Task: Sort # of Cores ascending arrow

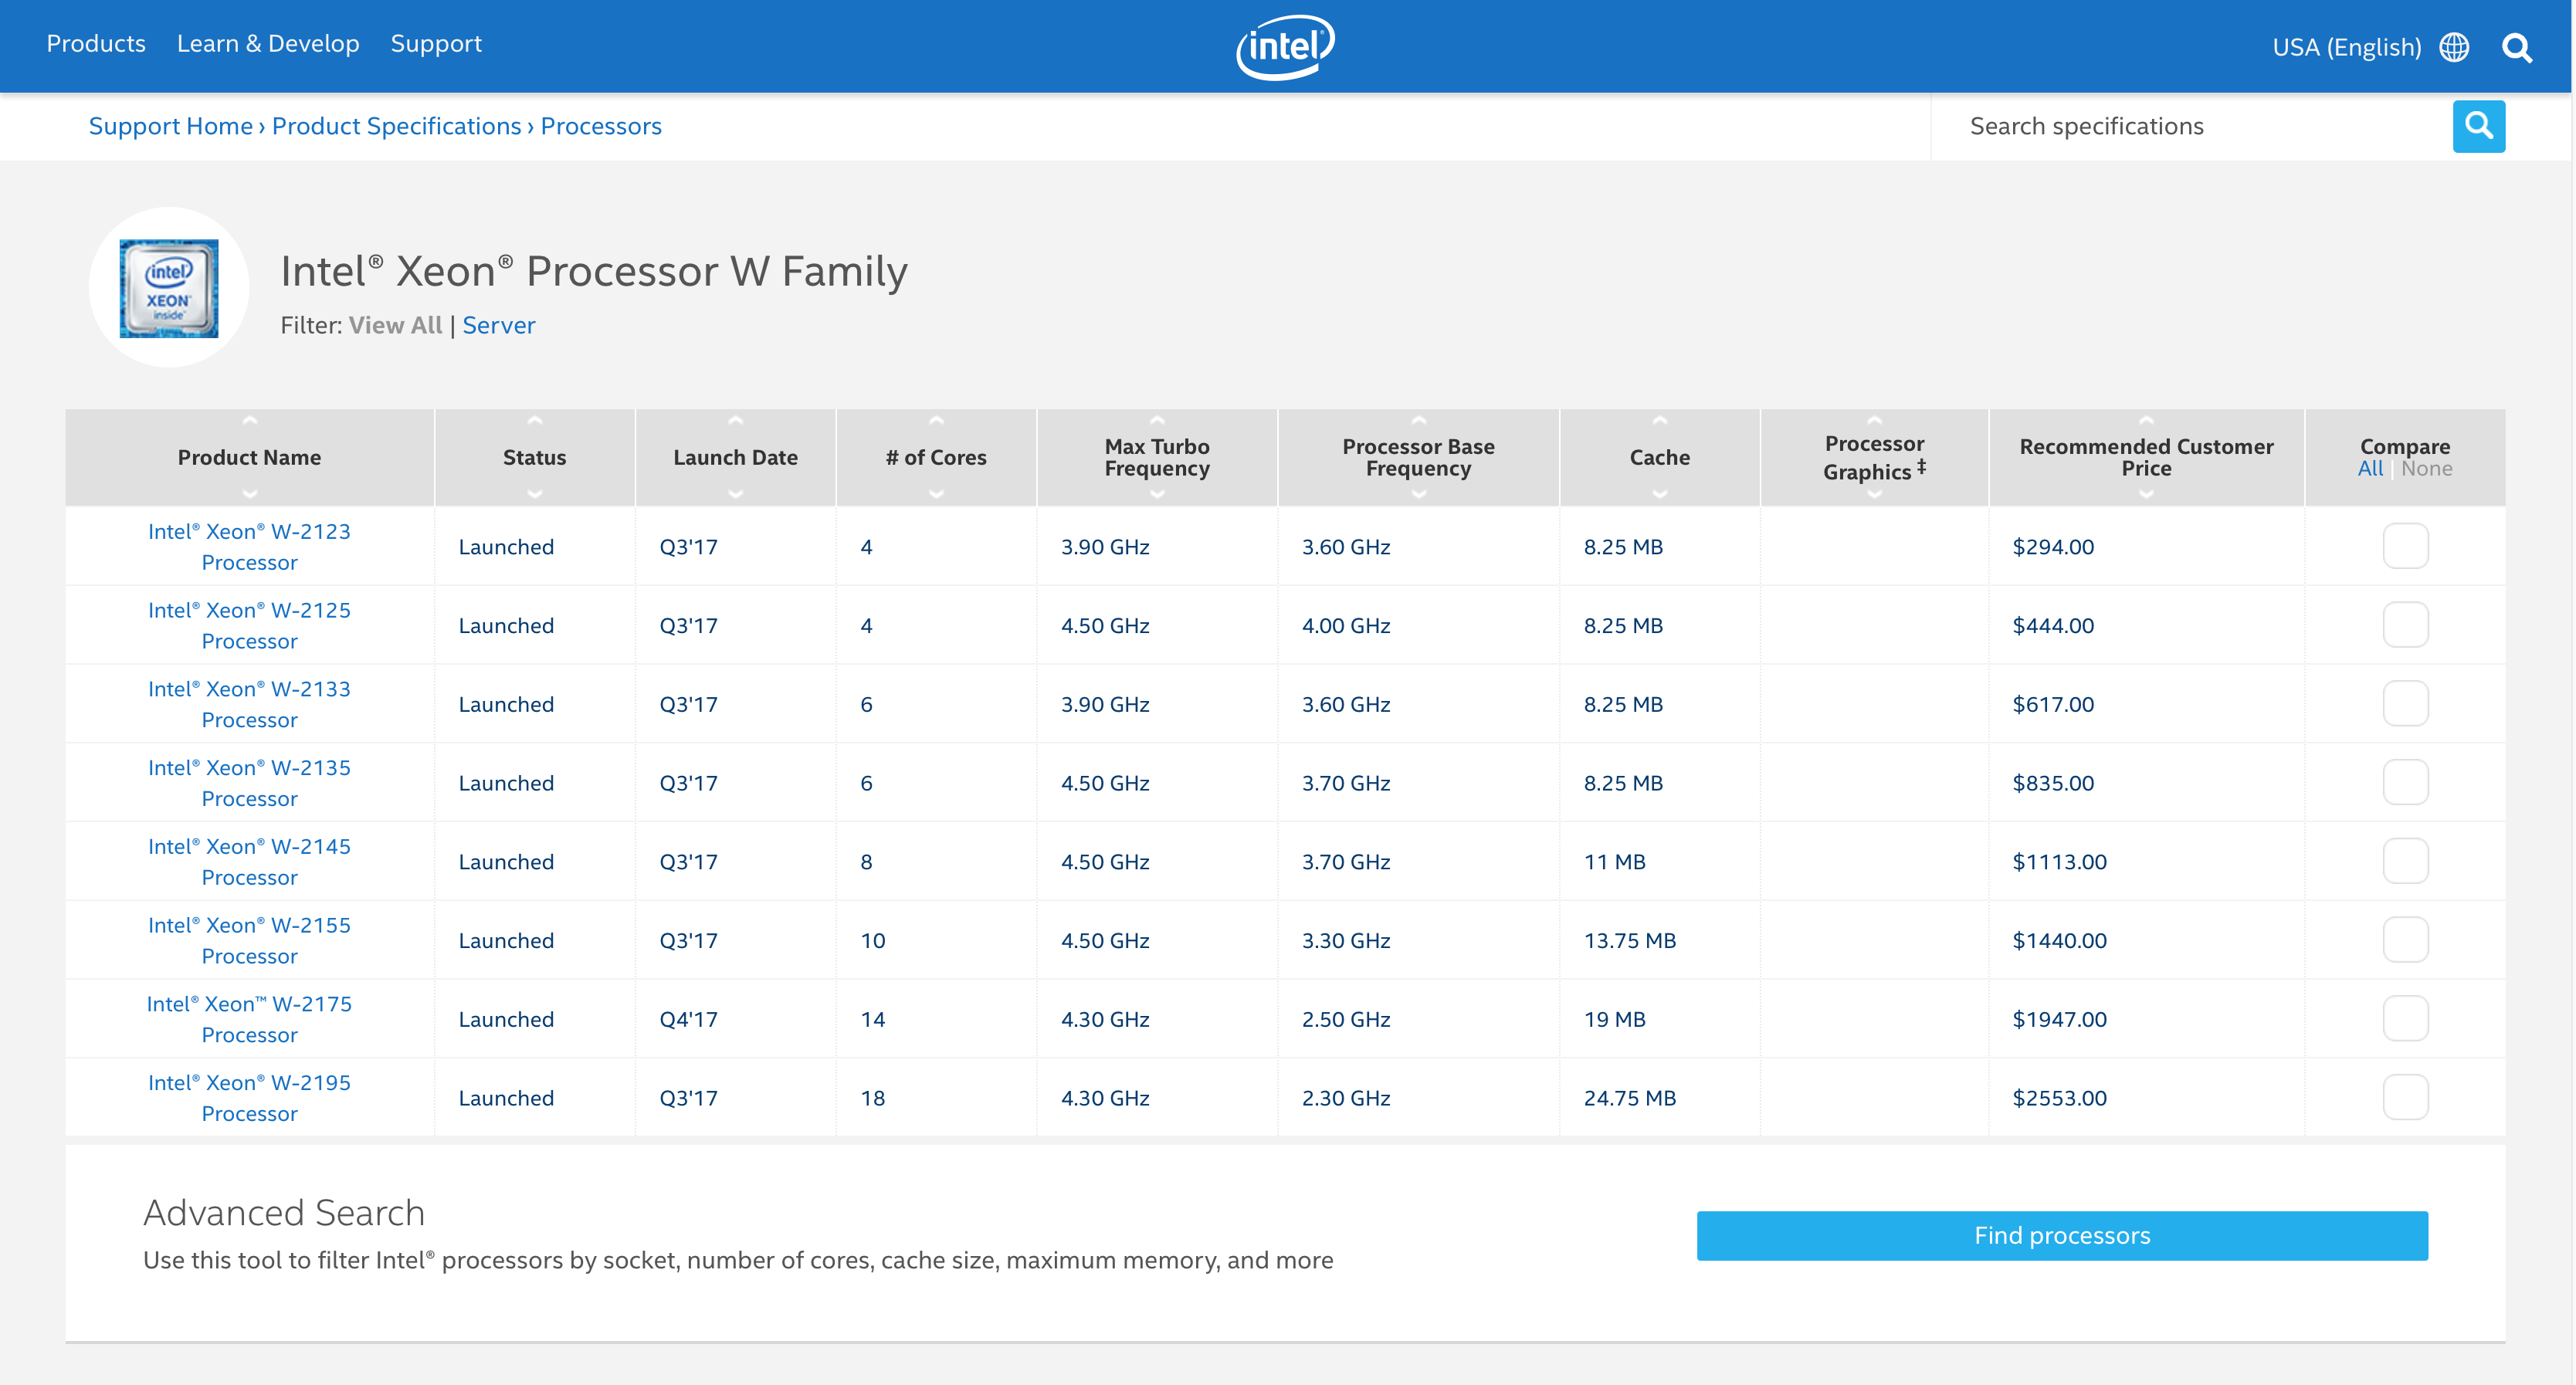Action: pos(936,421)
